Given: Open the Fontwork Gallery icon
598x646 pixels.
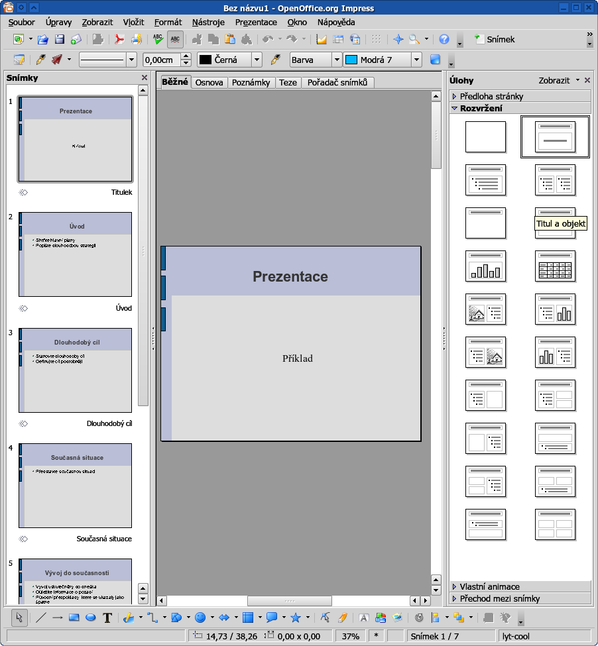Looking at the screenshot, I should click(364, 618).
